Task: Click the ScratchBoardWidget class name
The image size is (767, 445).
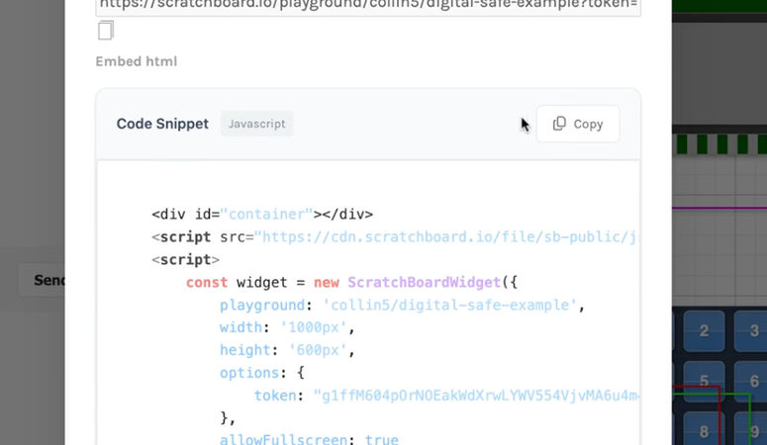Action: click(x=425, y=283)
